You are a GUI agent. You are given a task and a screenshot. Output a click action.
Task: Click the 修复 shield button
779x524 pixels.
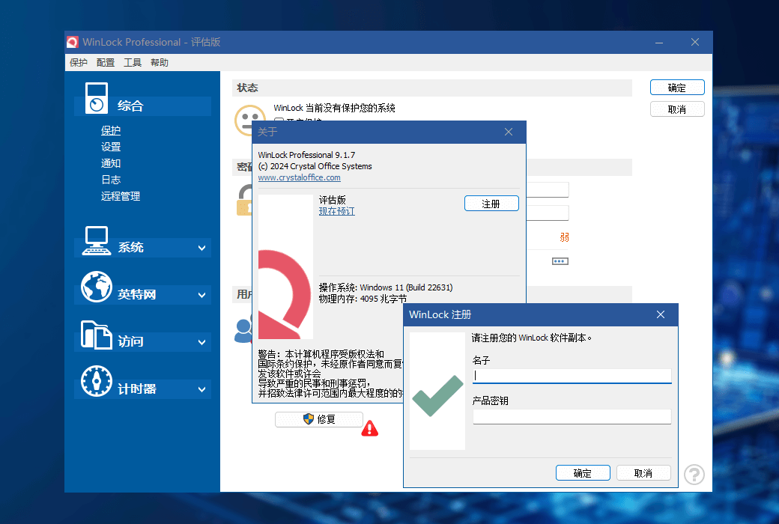[319, 419]
